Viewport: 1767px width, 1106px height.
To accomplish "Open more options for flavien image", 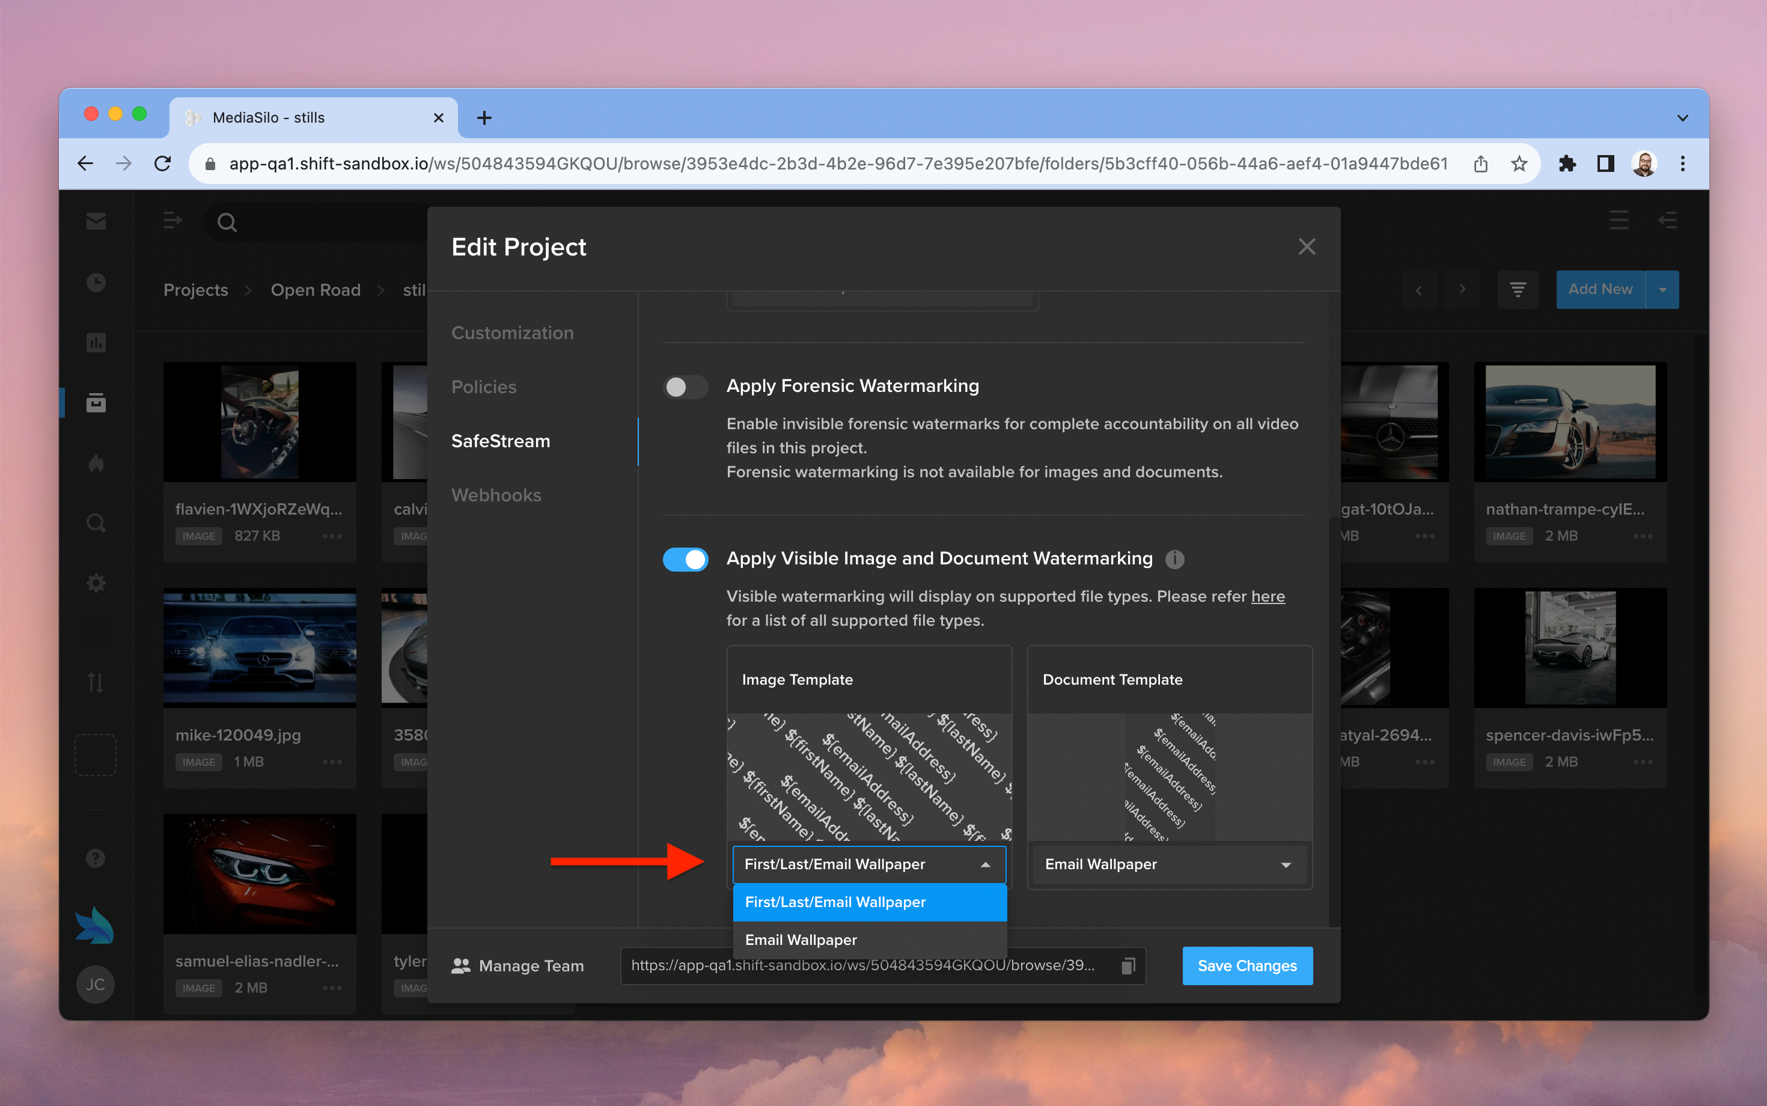I will coord(332,536).
